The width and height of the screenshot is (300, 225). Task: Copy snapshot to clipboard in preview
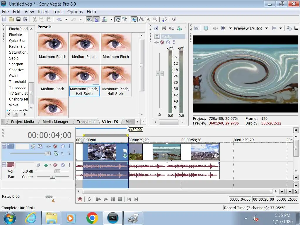(x=289, y=28)
